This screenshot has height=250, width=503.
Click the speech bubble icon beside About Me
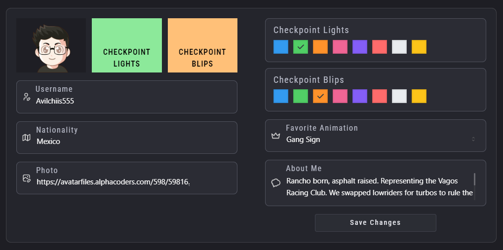pyautogui.click(x=276, y=183)
